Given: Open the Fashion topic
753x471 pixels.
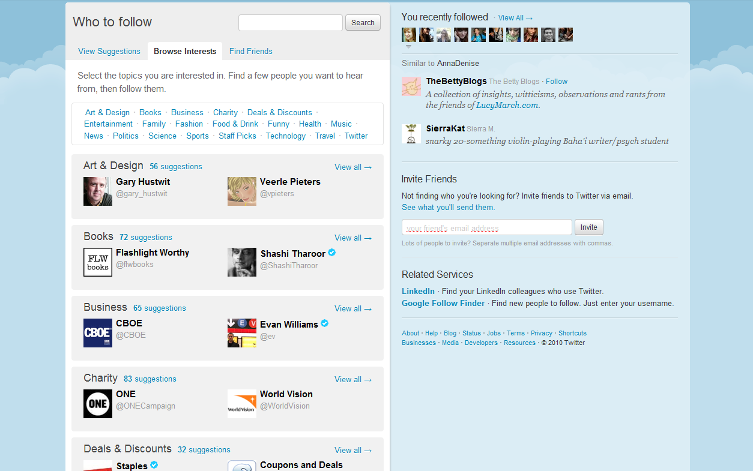Looking at the screenshot, I should [189, 124].
